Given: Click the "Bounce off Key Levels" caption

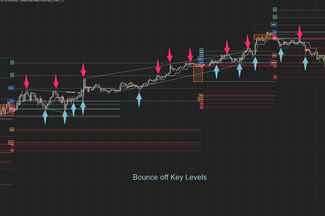Looking at the screenshot, I should click(170, 177).
